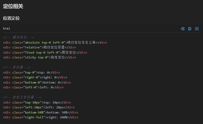Click the html language label
This screenshot has width=203, height=124.
7,28
